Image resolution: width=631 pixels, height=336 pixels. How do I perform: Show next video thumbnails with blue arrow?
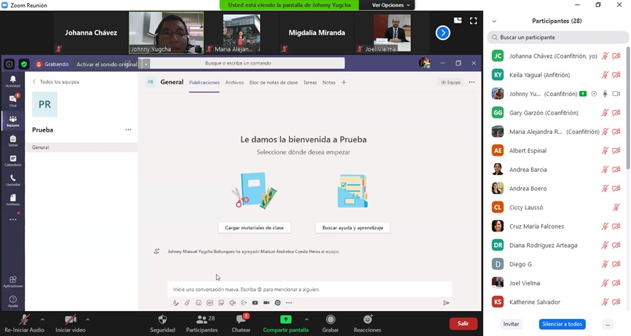tap(443, 33)
